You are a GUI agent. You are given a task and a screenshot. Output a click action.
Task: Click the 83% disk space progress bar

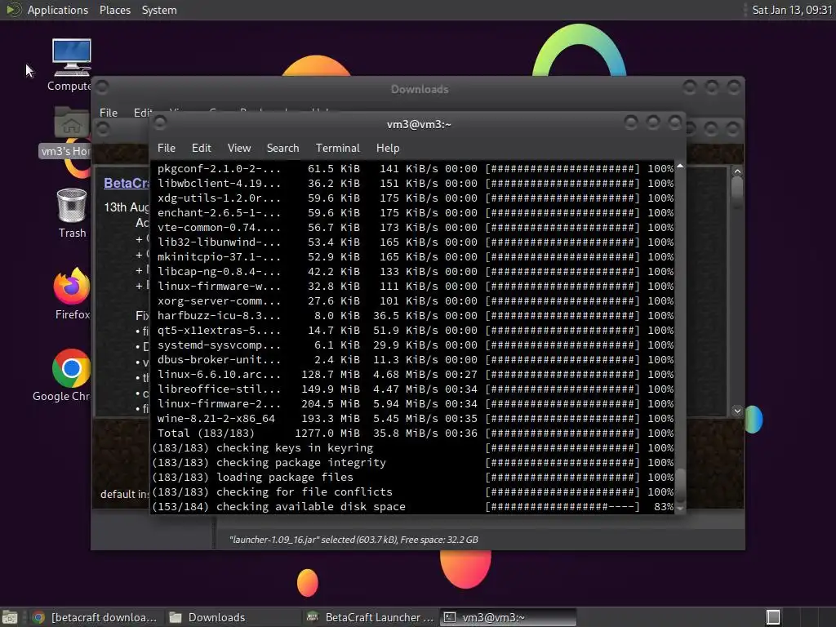pyautogui.click(x=562, y=507)
